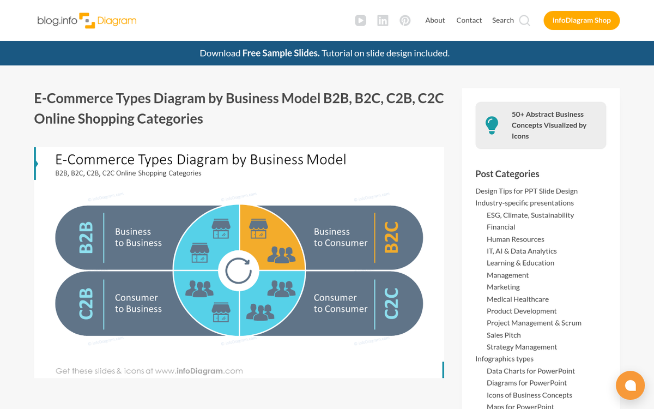Select Infographics types in Post Categories

tap(504, 358)
